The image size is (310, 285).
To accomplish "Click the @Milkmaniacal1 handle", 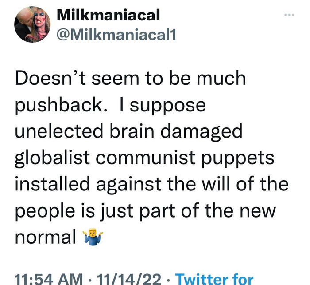I will [x=116, y=35].
